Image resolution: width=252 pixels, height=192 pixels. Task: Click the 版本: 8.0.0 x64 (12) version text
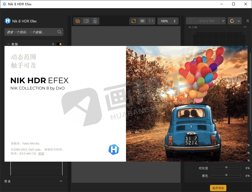click(24, 153)
